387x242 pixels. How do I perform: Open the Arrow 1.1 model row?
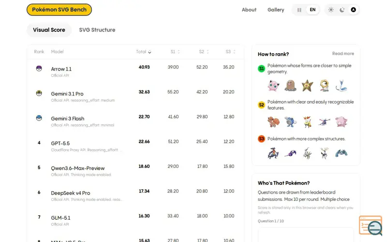point(135,72)
